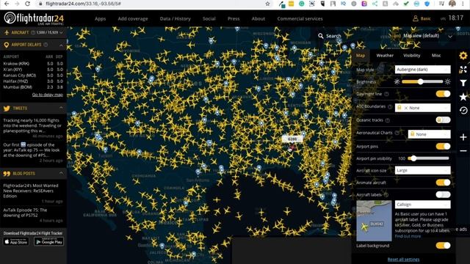Toggle the Oceanic tracks switch

click(443, 120)
